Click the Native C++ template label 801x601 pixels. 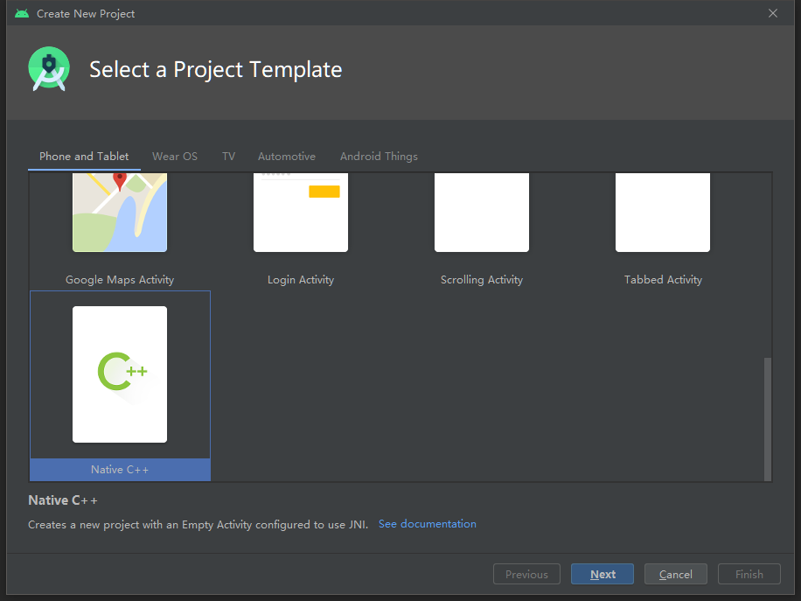coord(120,470)
